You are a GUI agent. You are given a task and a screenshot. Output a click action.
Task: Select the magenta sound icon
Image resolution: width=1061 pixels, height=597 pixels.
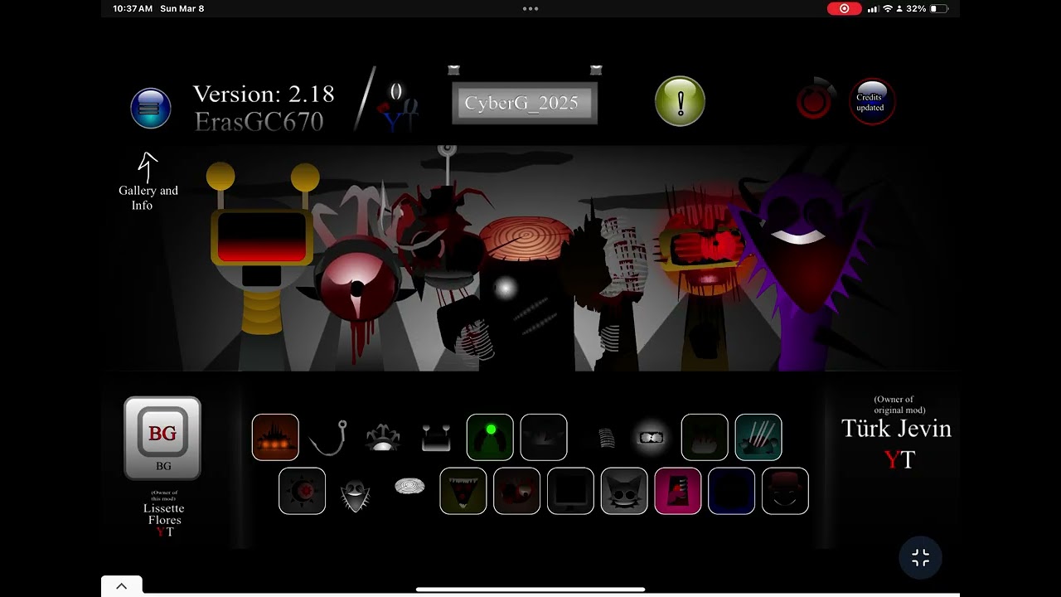678,491
